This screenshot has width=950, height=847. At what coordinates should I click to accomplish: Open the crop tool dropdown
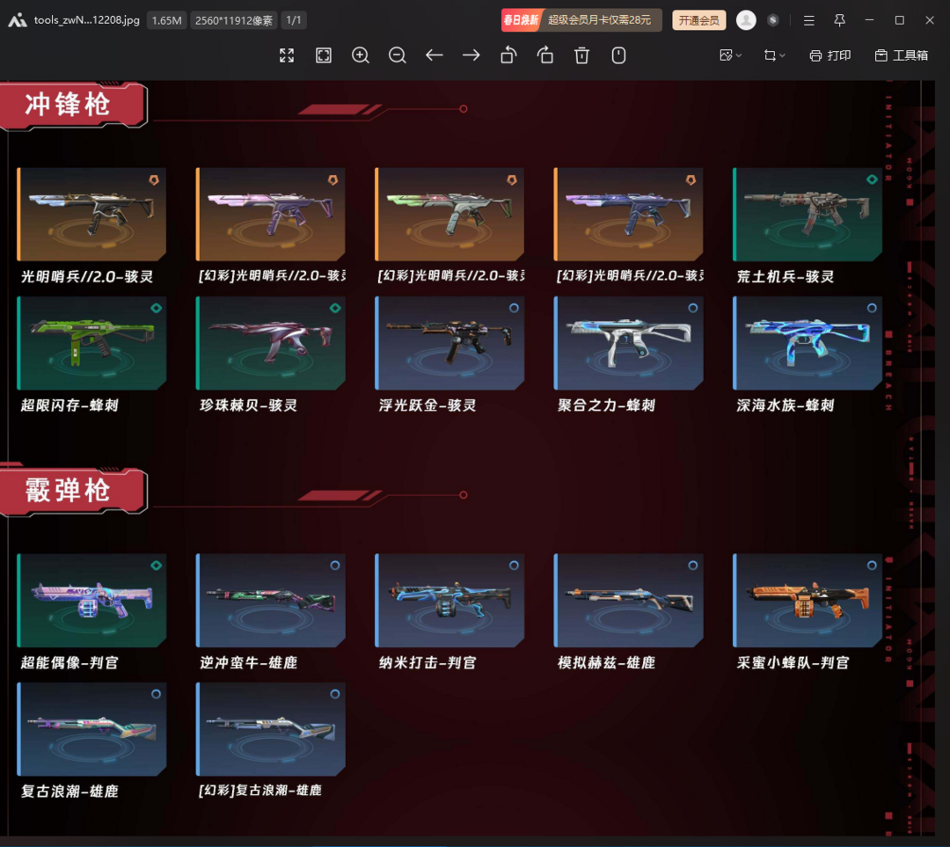coord(774,55)
